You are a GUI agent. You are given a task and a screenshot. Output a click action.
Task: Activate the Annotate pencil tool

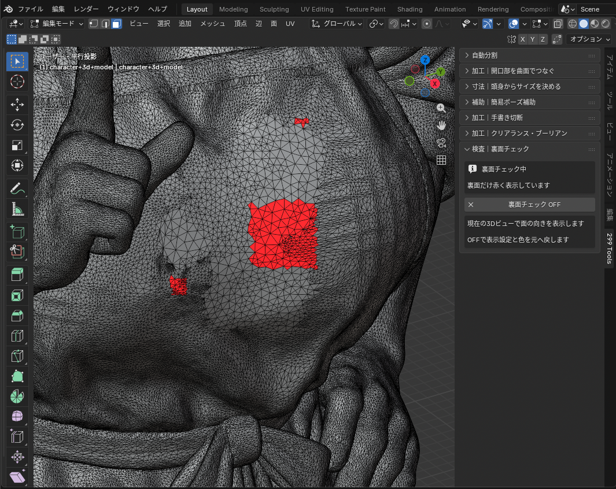click(x=17, y=189)
